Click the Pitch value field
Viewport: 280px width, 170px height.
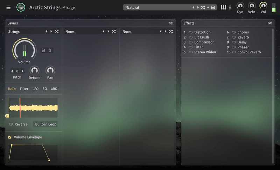tap(17, 71)
